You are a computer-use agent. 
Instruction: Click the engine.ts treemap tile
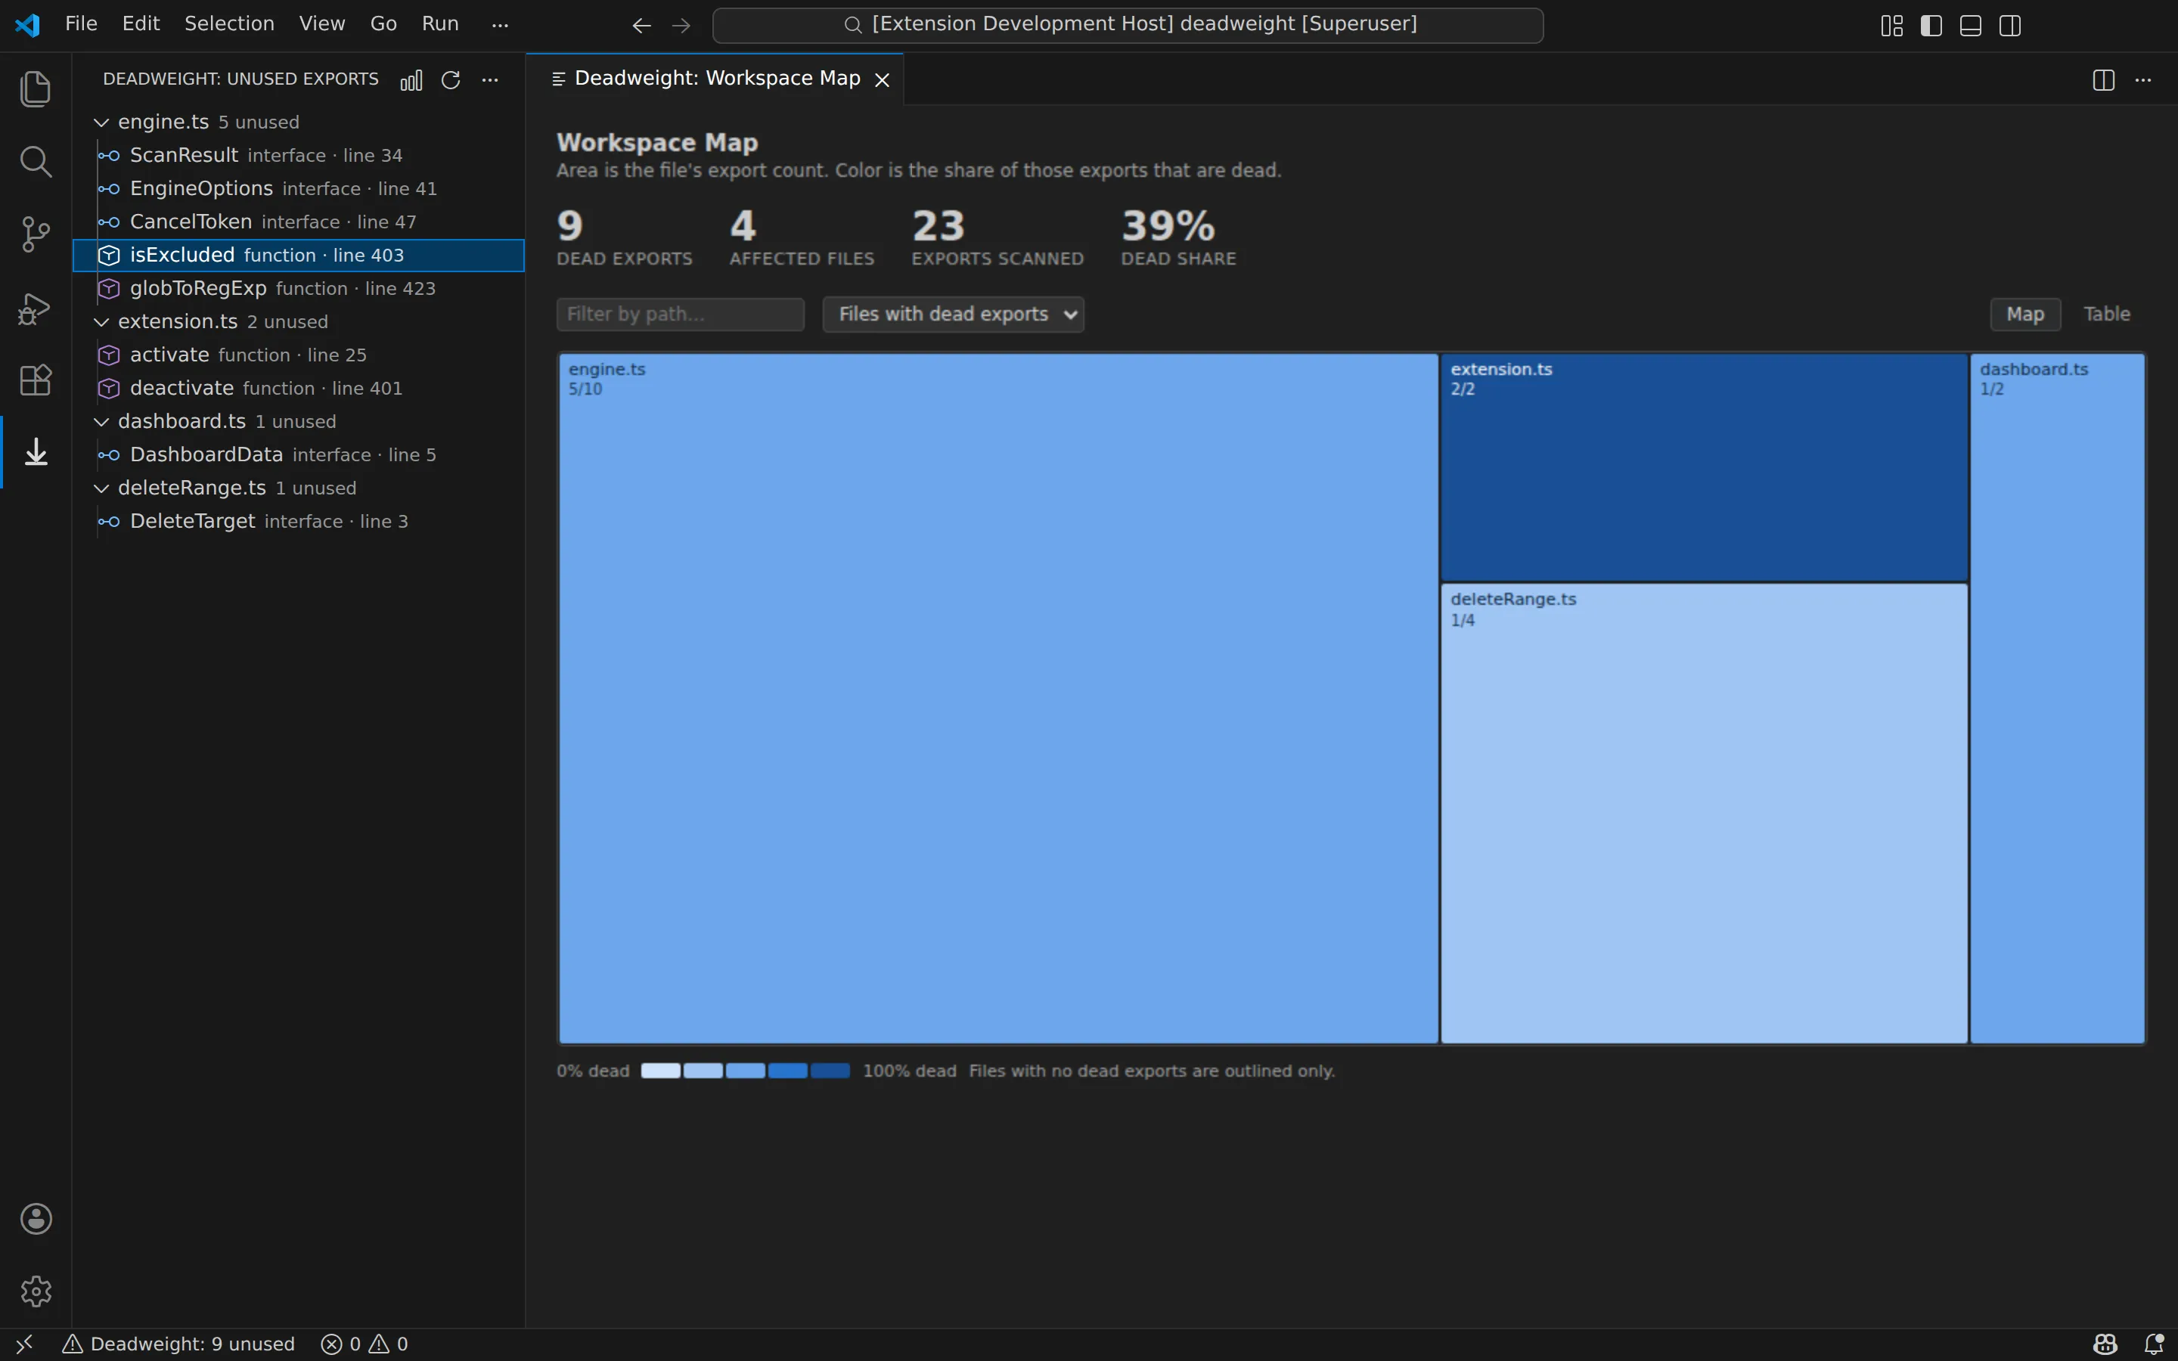pos(998,699)
